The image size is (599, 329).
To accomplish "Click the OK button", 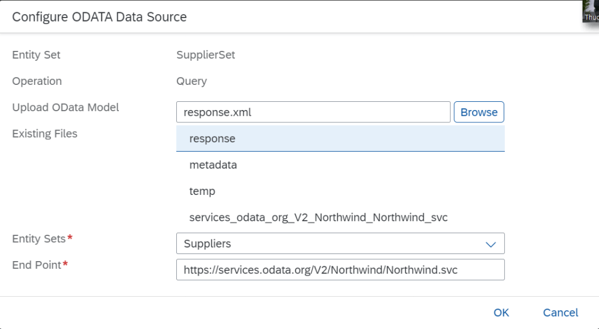I will click(x=501, y=313).
